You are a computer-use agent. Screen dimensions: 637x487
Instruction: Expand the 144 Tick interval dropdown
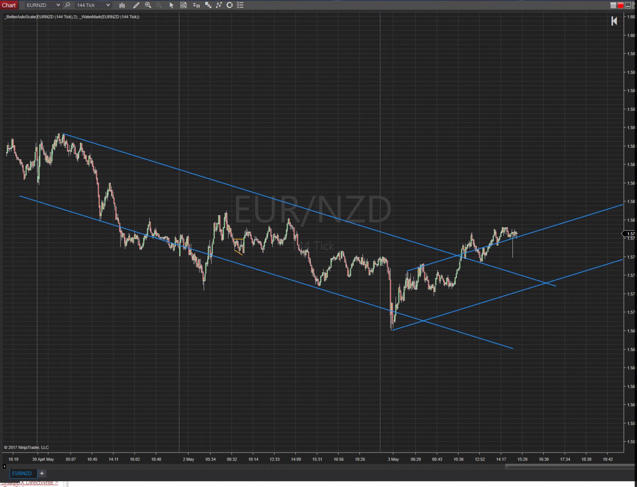point(108,5)
